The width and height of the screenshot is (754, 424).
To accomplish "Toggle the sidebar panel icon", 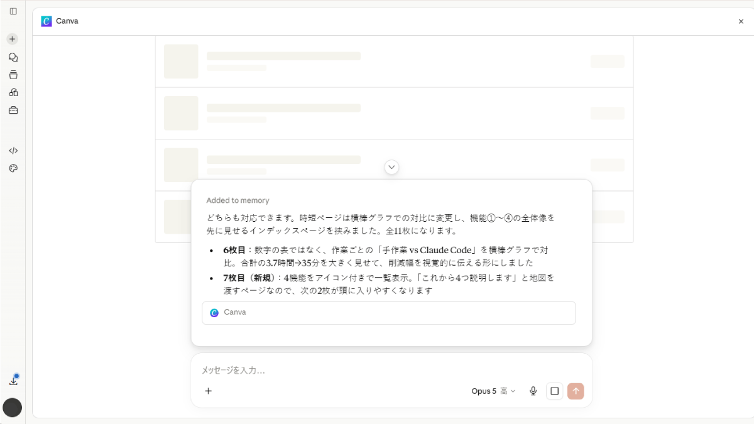I will click(x=13, y=11).
